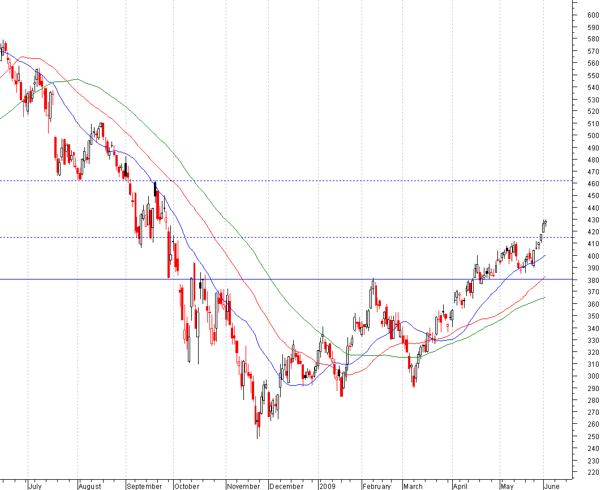Click the 420 price axis value
Image resolution: width=601 pixels, height=490 pixels.
click(593, 232)
